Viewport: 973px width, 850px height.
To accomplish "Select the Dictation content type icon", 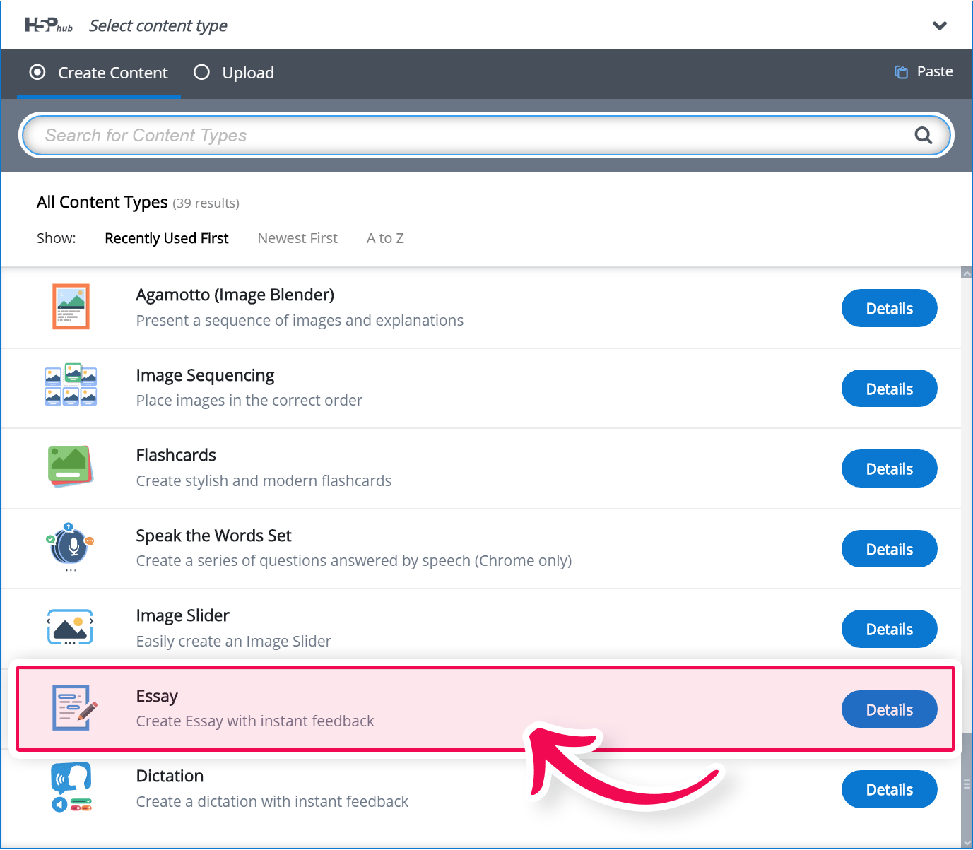I will (71, 787).
